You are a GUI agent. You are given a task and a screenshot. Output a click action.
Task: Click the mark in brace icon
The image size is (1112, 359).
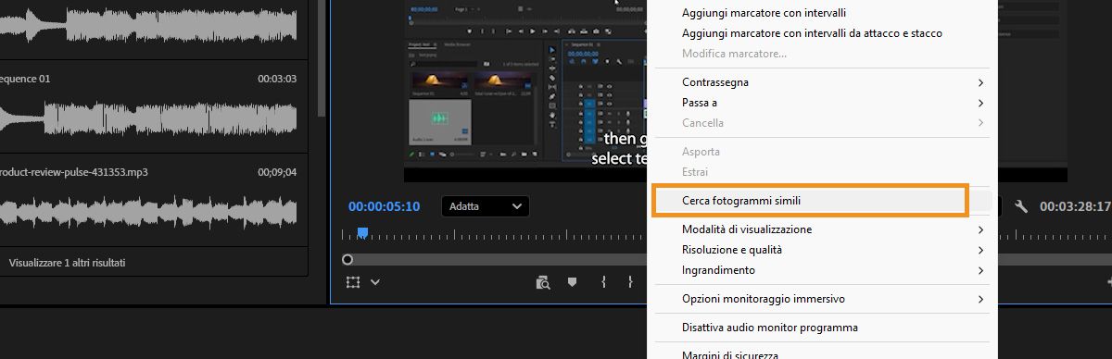603,281
